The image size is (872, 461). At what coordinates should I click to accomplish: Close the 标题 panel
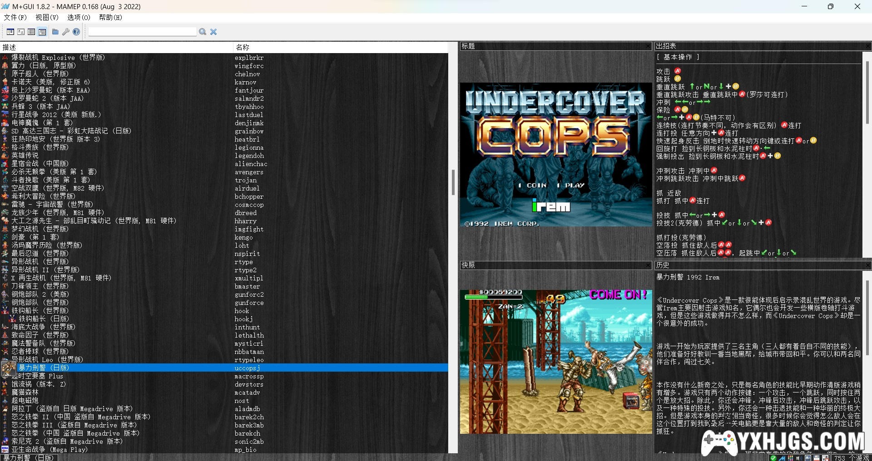648,46
